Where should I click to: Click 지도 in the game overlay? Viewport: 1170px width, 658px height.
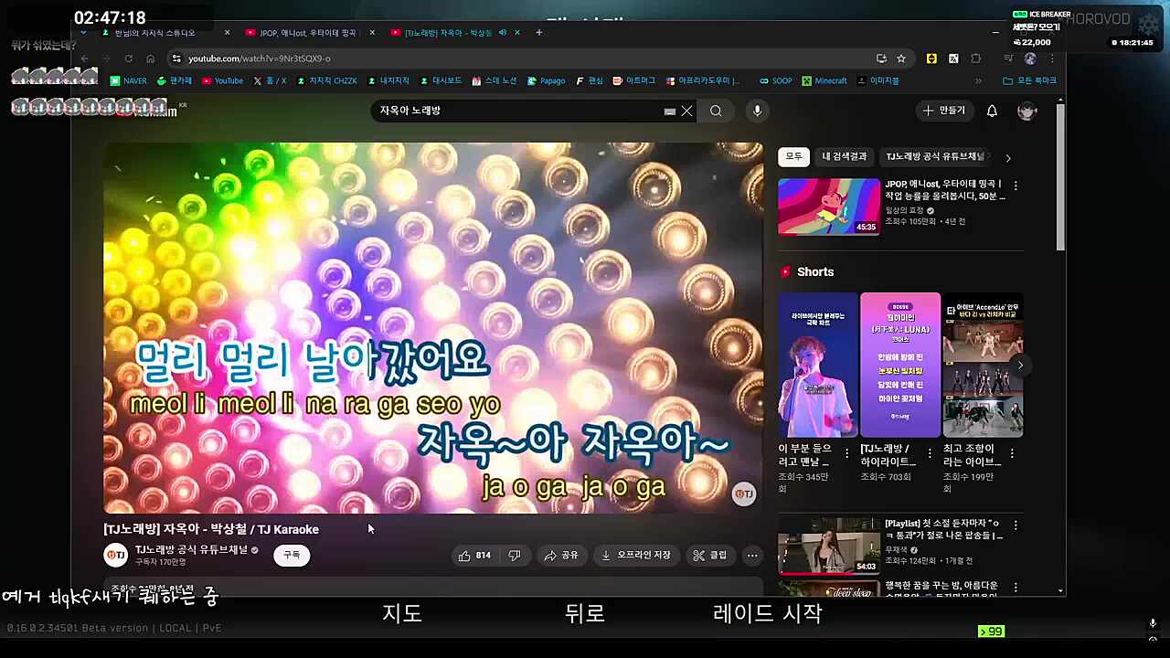point(402,613)
